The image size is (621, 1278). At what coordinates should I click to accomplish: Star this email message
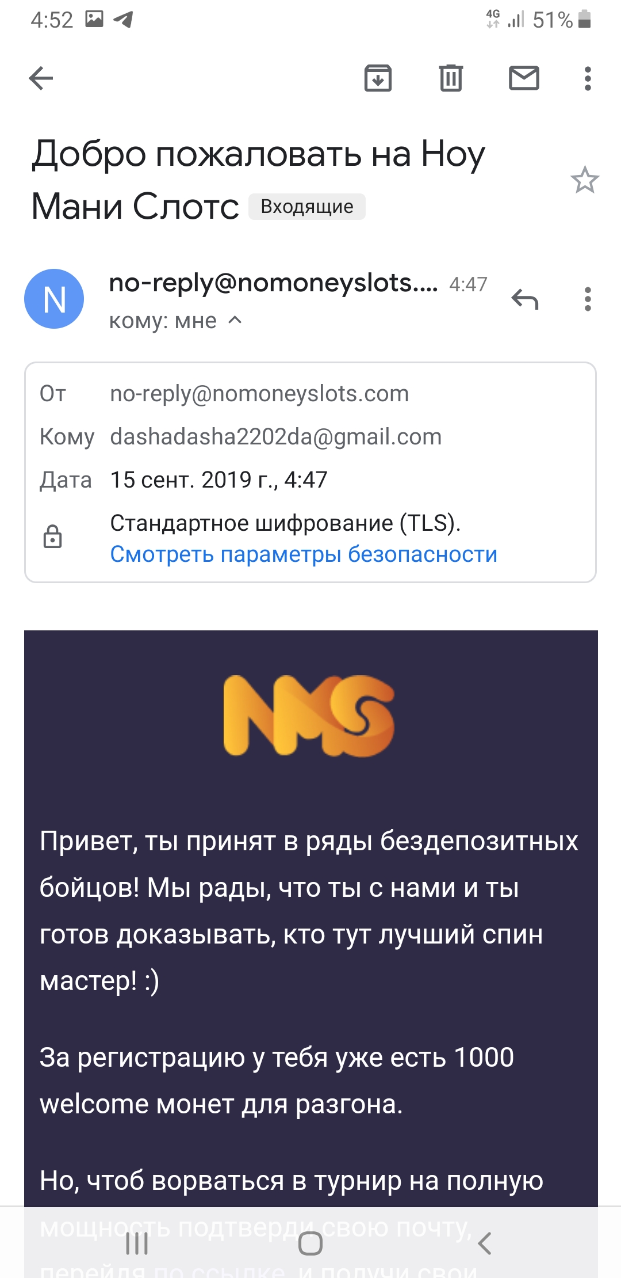584,180
